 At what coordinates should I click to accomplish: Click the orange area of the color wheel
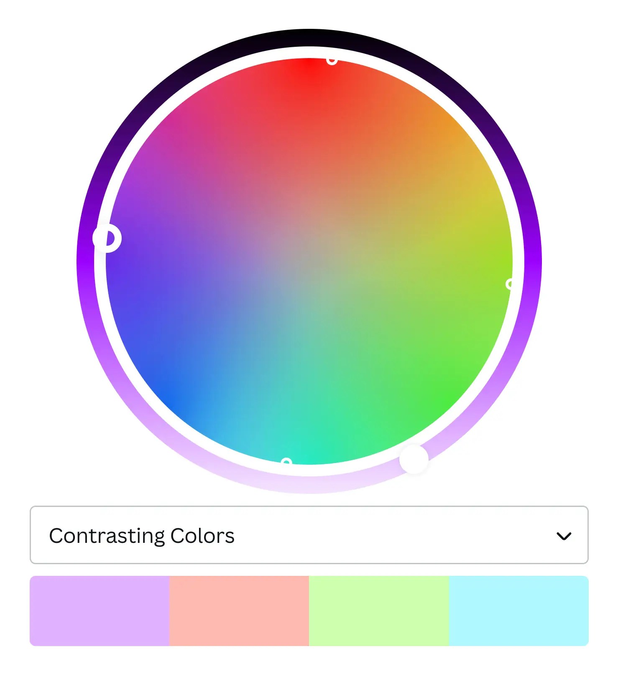click(x=418, y=134)
